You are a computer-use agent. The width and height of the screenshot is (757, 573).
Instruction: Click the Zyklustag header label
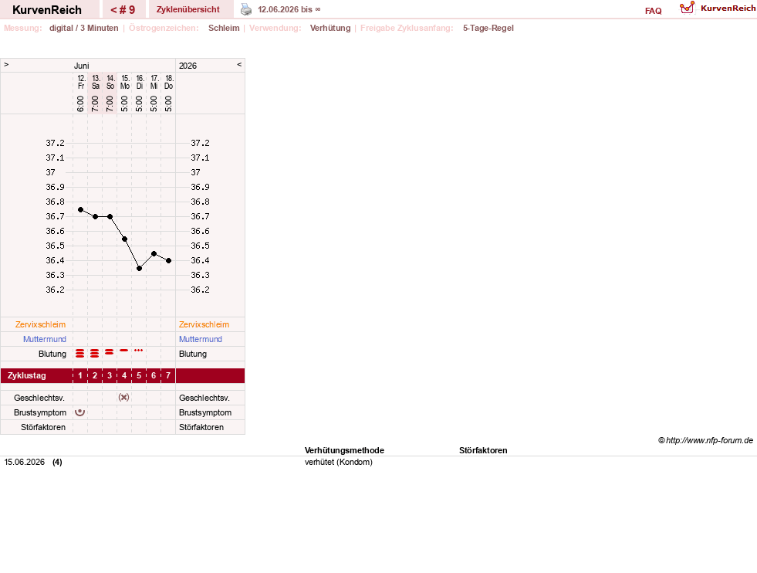point(26,375)
